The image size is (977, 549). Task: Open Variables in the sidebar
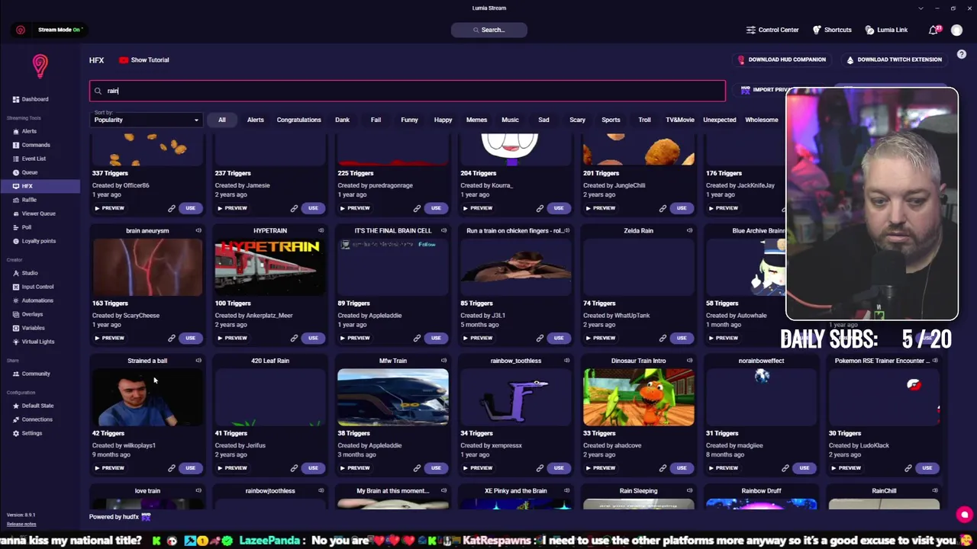(x=29, y=328)
